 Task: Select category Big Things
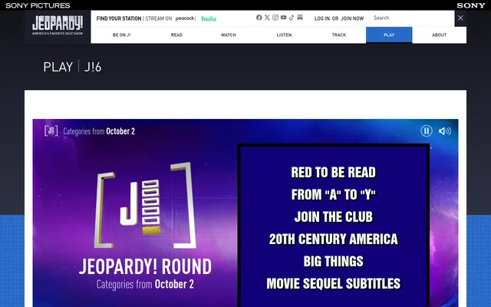point(333,261)
